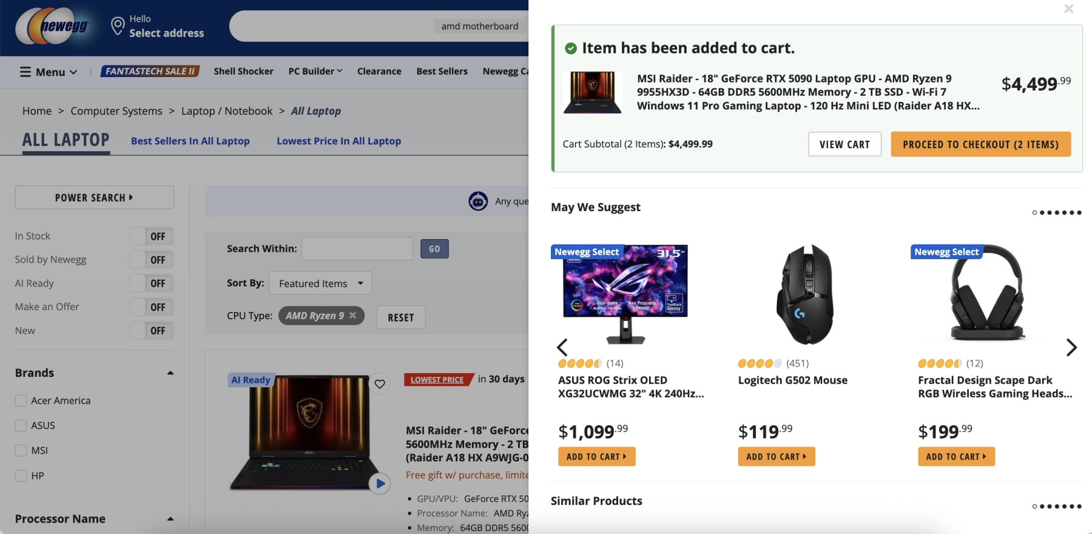Click the previous arrow in May We Suggest
The height and width of the screenshot is (534, 1092).
pos(562,348)
